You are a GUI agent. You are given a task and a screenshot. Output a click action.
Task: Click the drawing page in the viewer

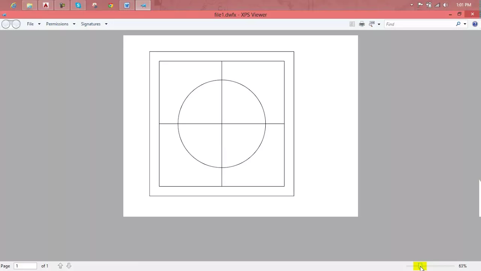240,126
